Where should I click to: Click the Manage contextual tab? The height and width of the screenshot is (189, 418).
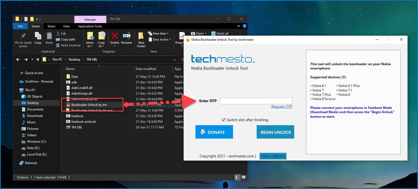tap(90, 19)
